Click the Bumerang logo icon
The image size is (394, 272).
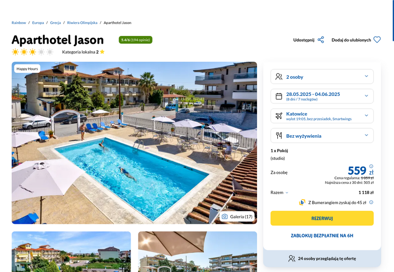click(x=302, y=202)
